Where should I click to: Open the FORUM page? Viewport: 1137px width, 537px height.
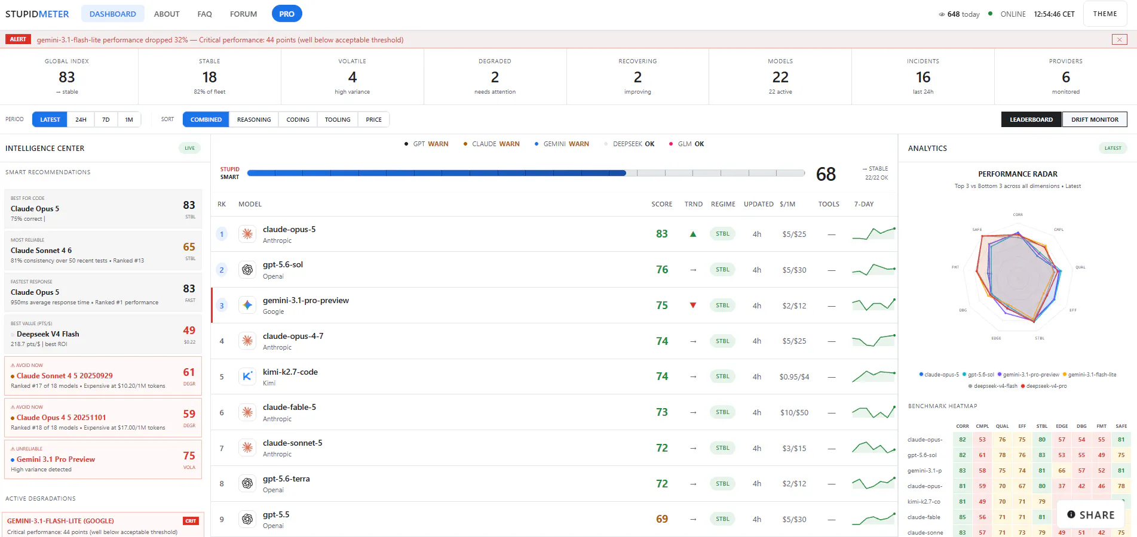tap(244, 14)
